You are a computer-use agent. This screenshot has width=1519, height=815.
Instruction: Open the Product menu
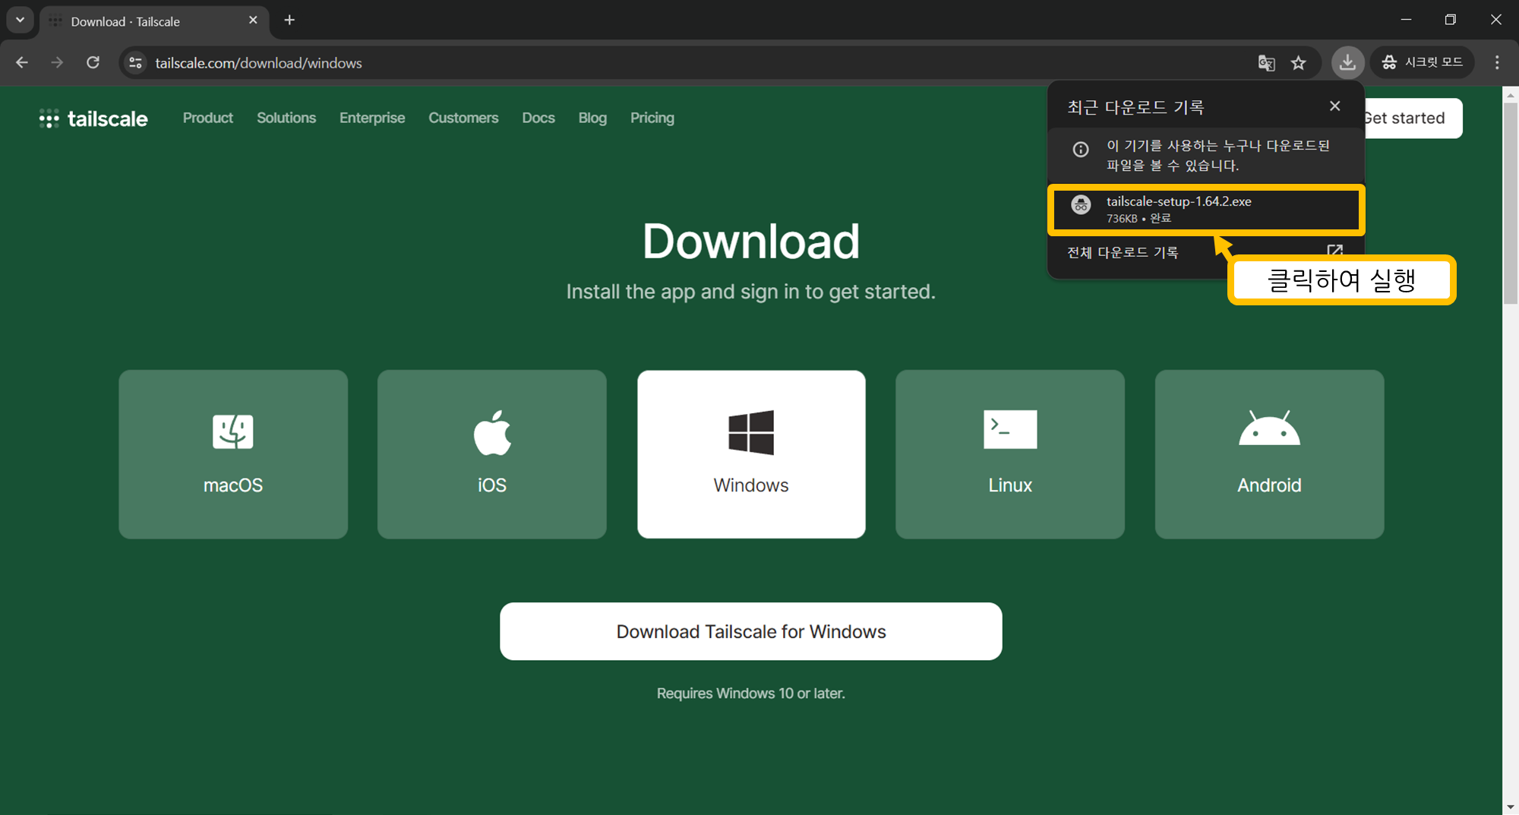(x=208, y=118)
